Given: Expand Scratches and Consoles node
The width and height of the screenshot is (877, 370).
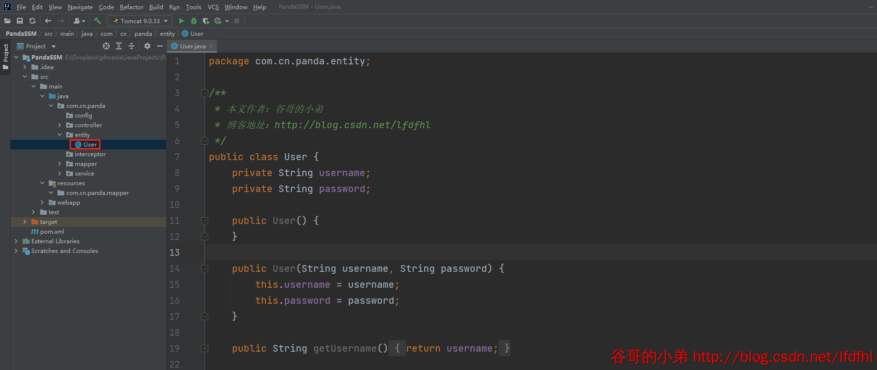Looking at the screenshot, I should [16, 251].
